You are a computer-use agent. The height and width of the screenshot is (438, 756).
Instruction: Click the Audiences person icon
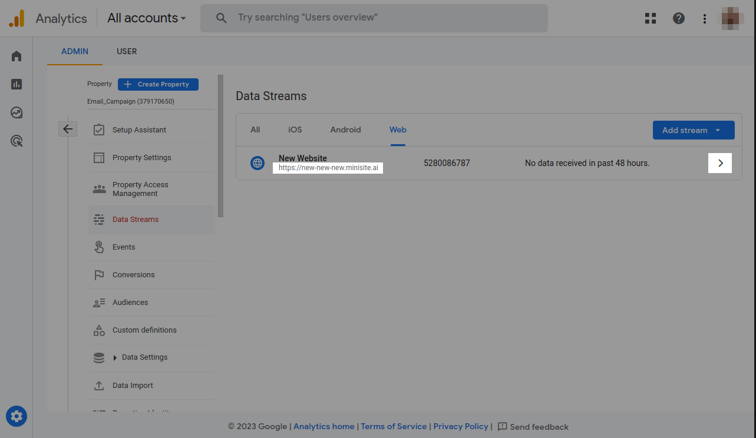point(99,303)
